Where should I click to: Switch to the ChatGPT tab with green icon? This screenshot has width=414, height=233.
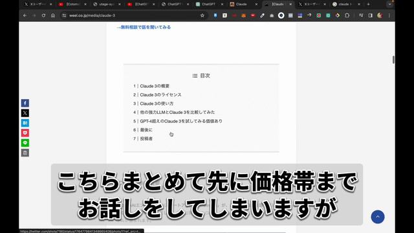(208, 5)
